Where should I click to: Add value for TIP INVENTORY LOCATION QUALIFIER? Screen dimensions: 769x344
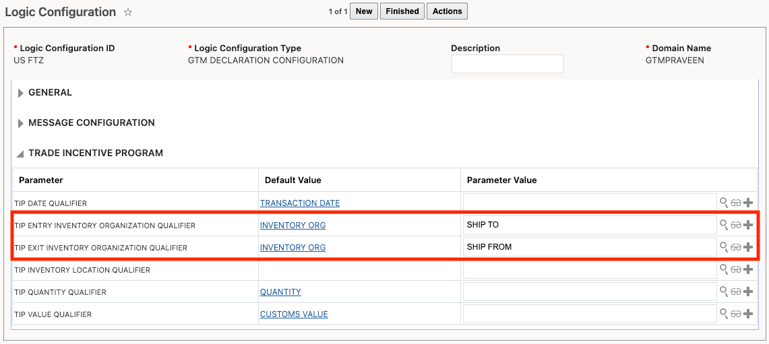pos(748,269)
